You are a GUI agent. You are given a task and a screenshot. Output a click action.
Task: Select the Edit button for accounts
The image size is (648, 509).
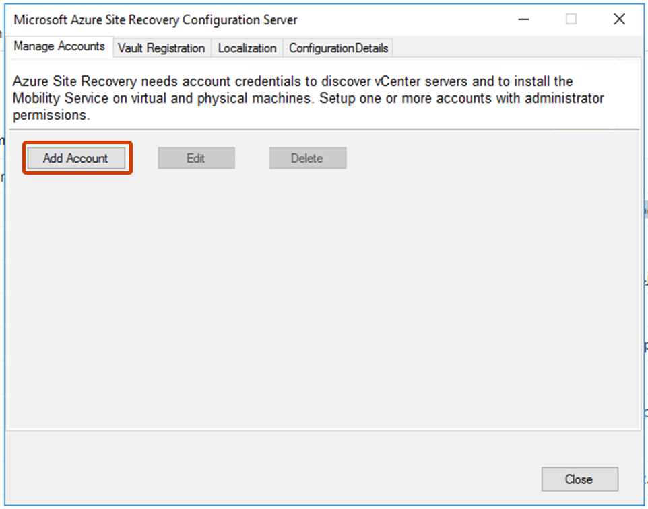pyautogui.click(x=196, y=158)
